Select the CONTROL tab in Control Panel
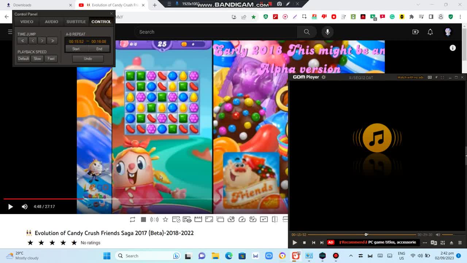 (x=101, y=22)
